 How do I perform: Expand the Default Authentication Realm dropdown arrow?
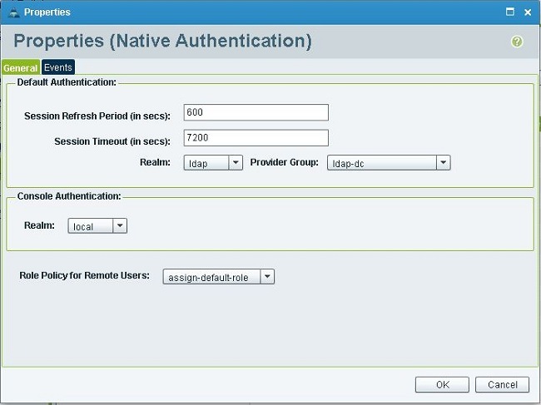point(236,163)
